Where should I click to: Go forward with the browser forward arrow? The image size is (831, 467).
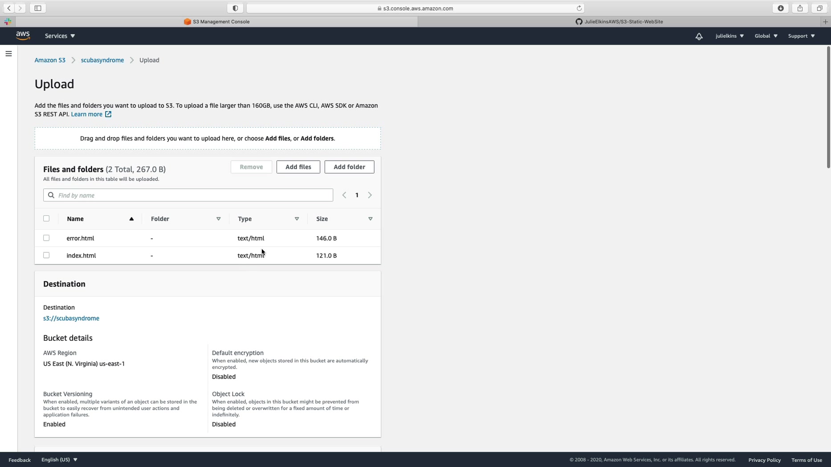tap(20, 8)
